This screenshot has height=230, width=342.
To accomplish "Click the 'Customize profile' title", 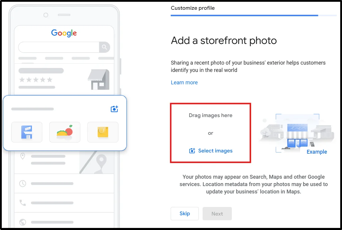I will coord(193,8).
